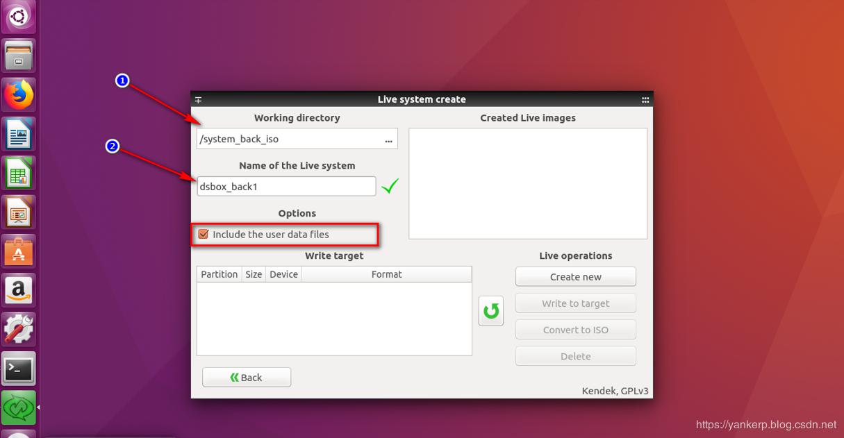Click the Device column header
This screenshot has height=438, width=844.
click(x=283, y=274)
